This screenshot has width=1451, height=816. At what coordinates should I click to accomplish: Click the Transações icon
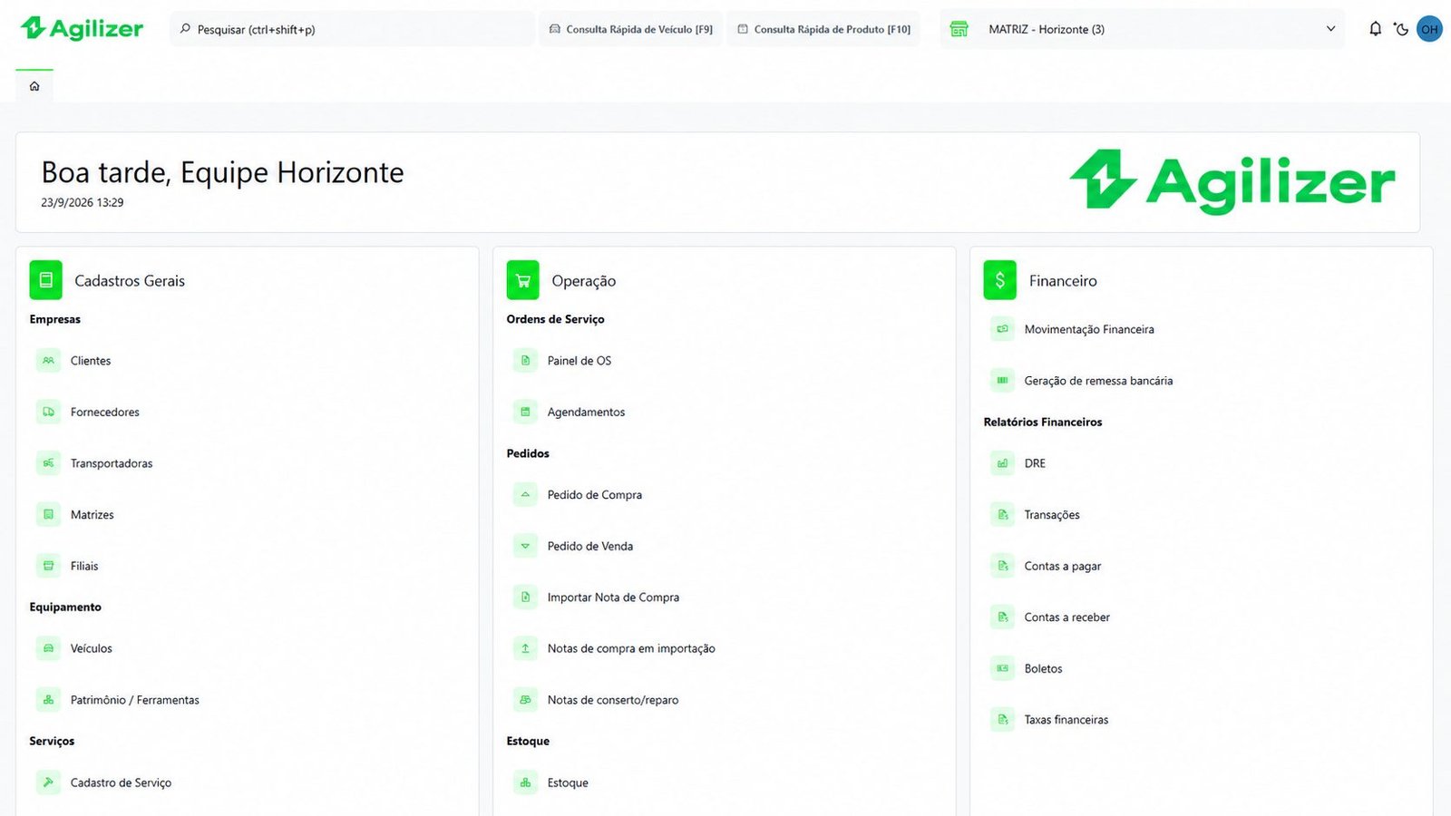pos(1002,515)
